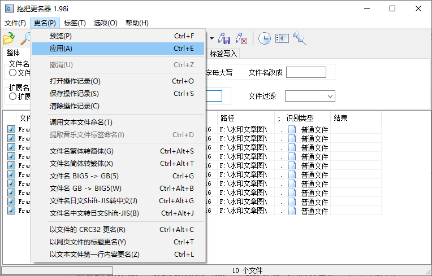Screen dimensions: 432x276
Task: Choose 文件名 BIG5 -> GB(5)
Action: coord(118,176)
